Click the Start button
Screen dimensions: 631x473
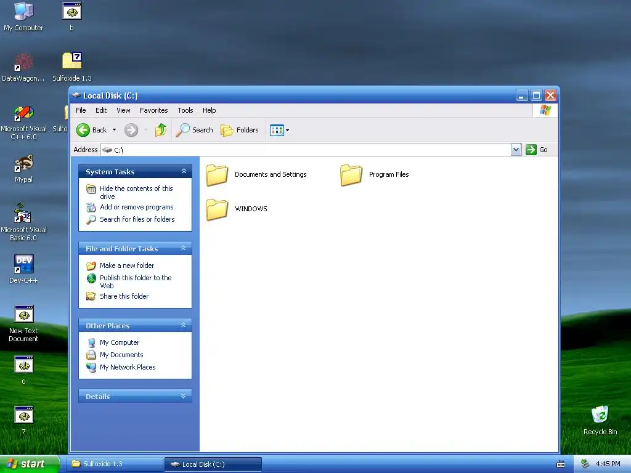click(x=30, y=464)
